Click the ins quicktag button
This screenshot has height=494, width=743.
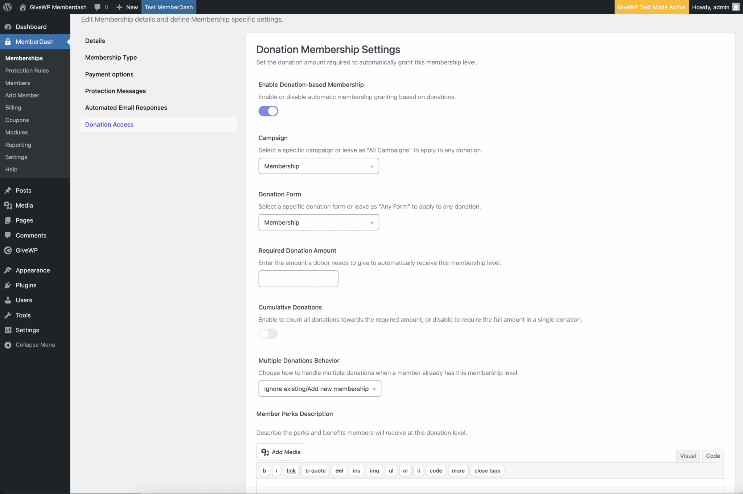pyautogui.click(x=357, y=470)
